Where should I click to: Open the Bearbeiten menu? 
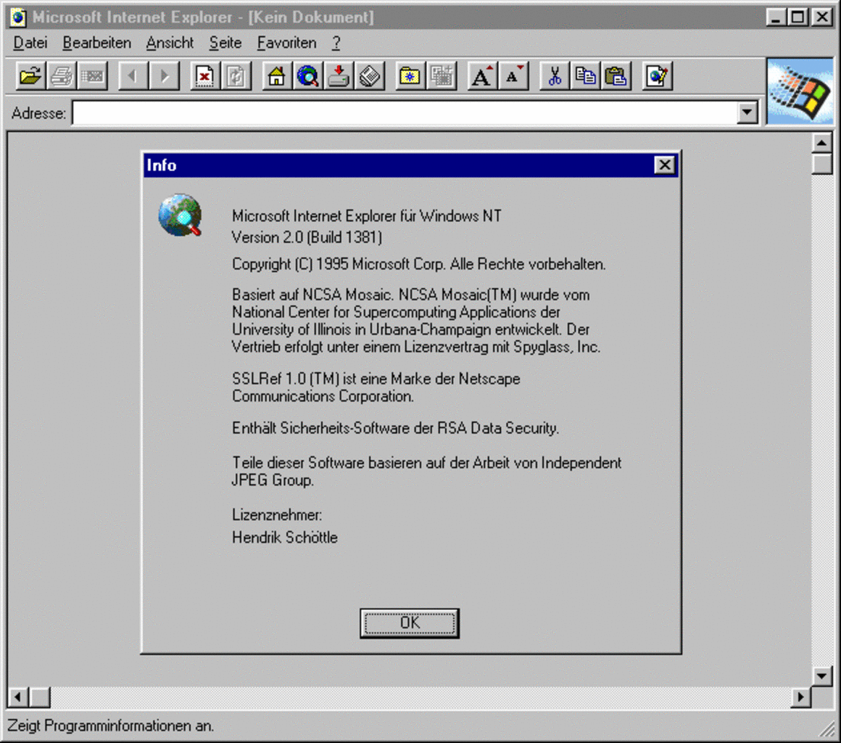(x=96, y=43)
